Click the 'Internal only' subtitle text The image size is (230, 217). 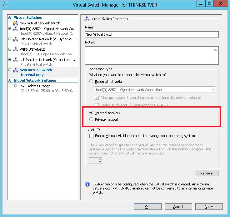click(32, 75)
